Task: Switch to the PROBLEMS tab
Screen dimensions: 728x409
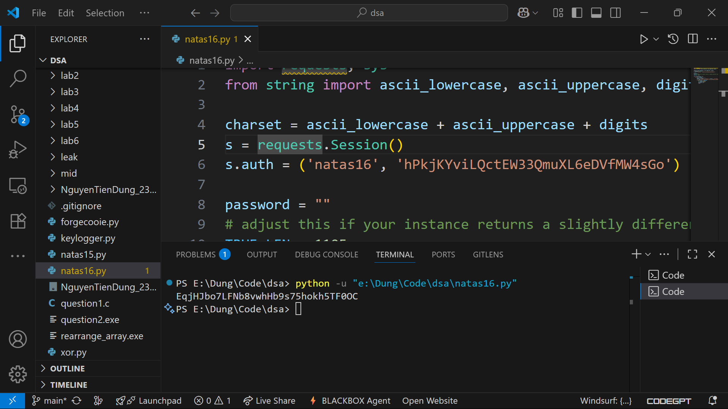Action: 196,254
